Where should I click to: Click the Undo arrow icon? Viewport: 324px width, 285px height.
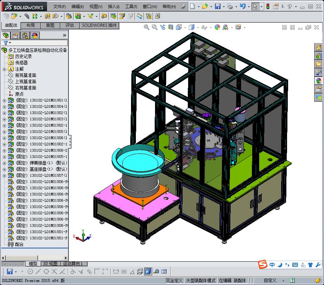coord(242,6)
